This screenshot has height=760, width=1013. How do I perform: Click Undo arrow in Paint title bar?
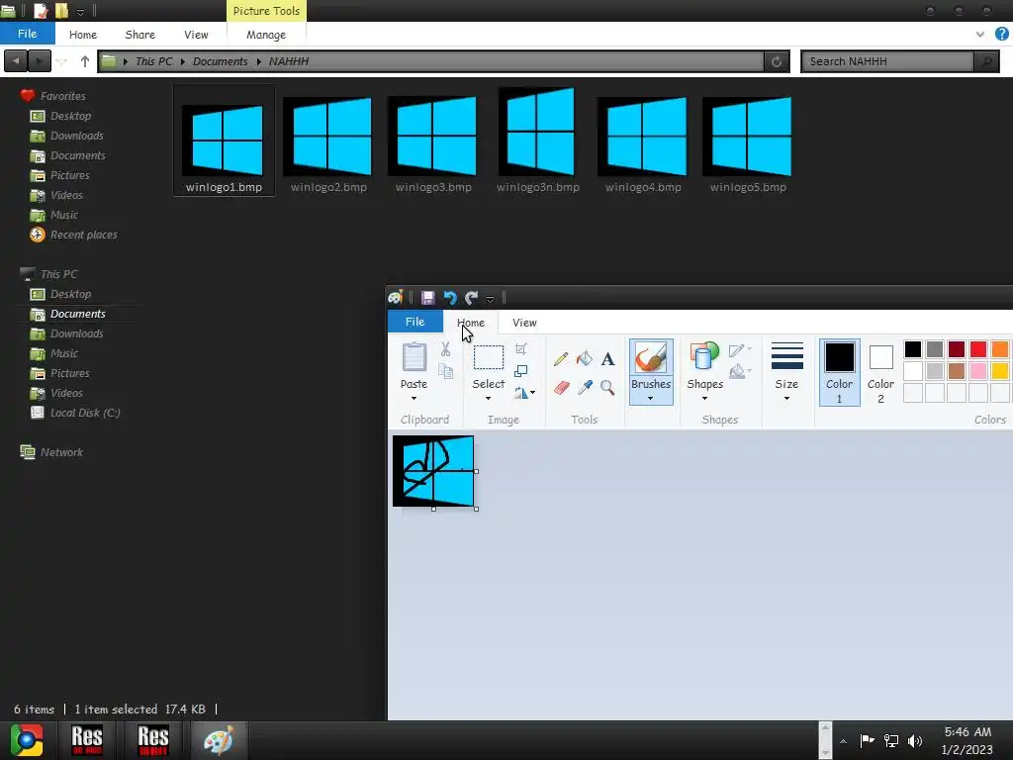(450, 298)
